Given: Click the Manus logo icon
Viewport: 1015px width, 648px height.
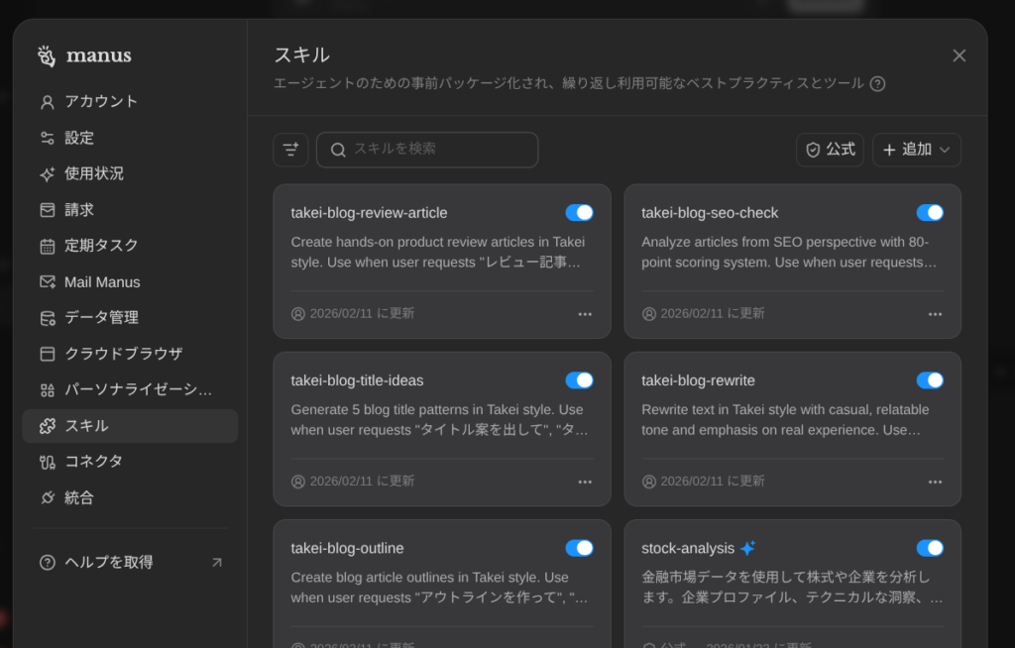Looking at the screenshot, I should pyautogui.click(x=47, y=55).
